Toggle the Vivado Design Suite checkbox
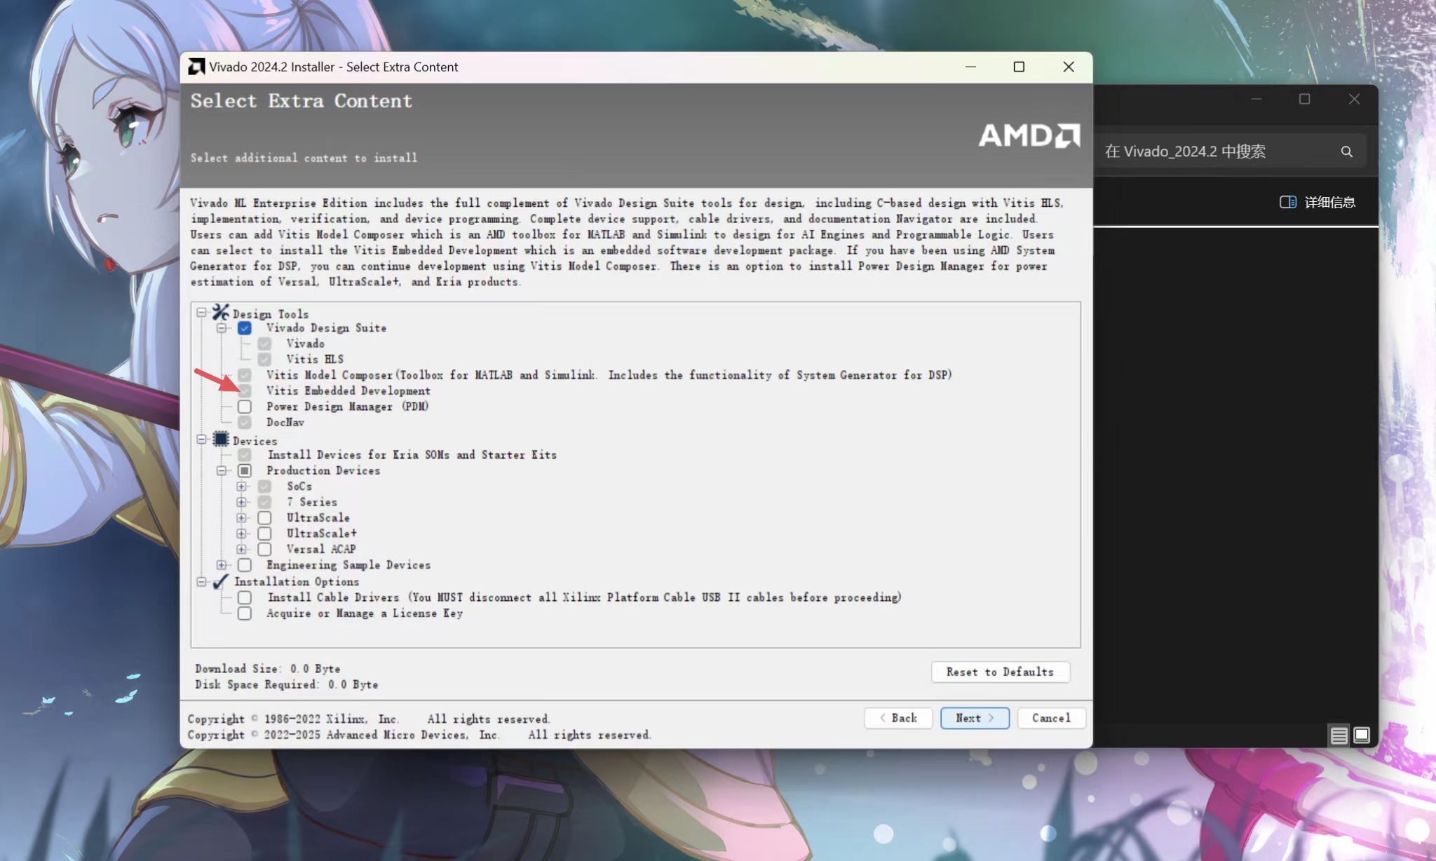The image size is (1436, 861). click(x=244, y=328)
